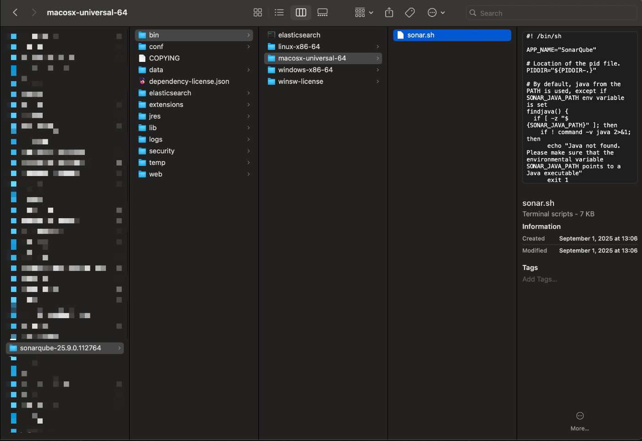Click the first-column elasticsearch folder chevron

pos(249,93)
